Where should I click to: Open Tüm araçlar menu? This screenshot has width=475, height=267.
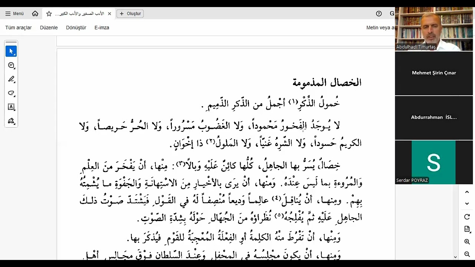click(x=19, y=28)
